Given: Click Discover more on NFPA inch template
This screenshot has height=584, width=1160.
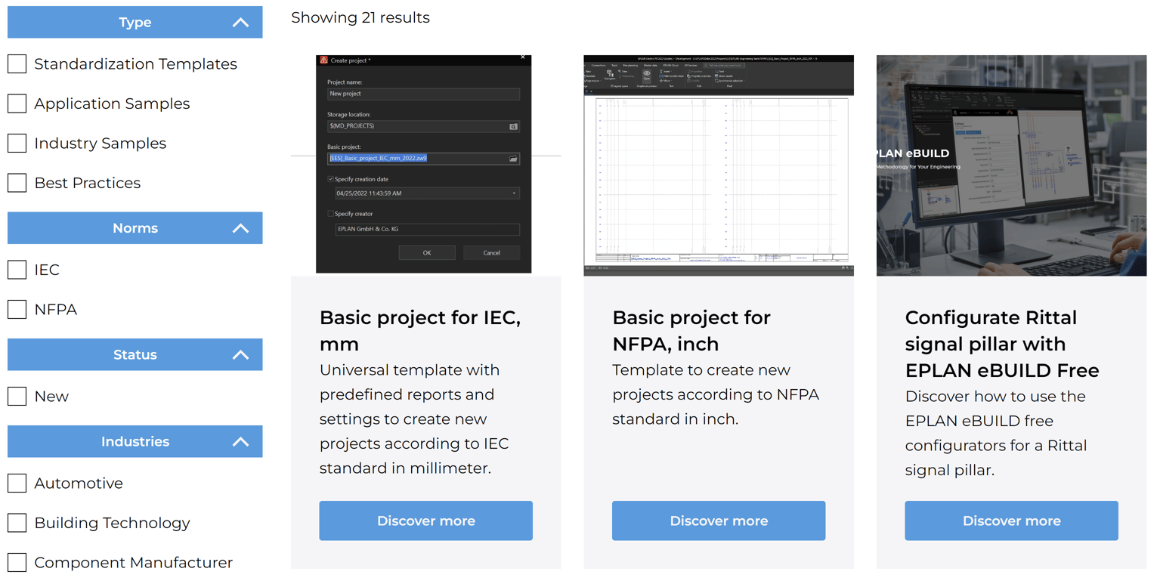Looking at the screenshot, I should coord(718,521).
